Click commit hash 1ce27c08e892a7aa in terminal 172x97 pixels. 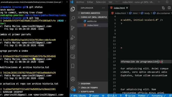tap(29, 40)
